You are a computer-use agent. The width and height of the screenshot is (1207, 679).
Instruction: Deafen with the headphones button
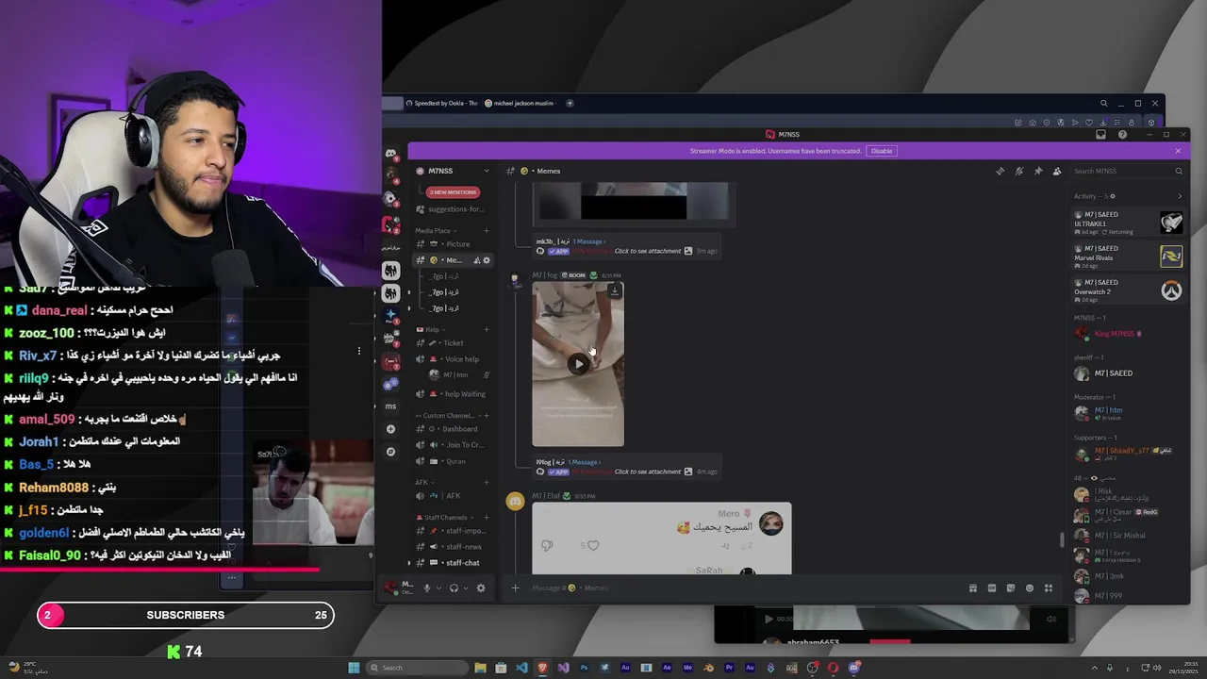[454, 588]
